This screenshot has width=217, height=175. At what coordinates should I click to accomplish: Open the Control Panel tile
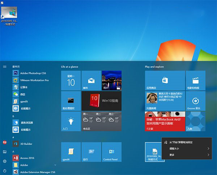point(112,152)
